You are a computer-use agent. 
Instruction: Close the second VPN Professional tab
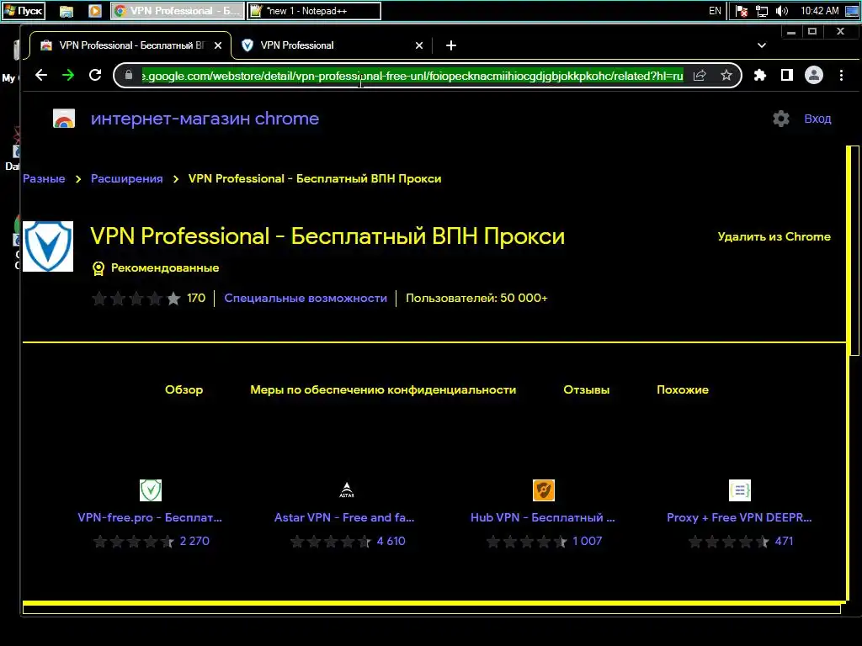click(x=419, y=45)
